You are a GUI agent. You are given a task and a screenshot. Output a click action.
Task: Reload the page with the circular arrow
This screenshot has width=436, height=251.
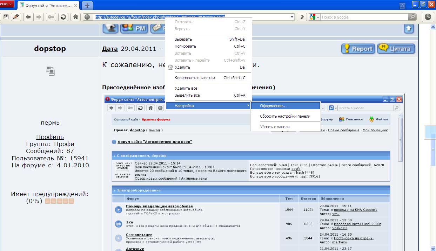(63, 17)
